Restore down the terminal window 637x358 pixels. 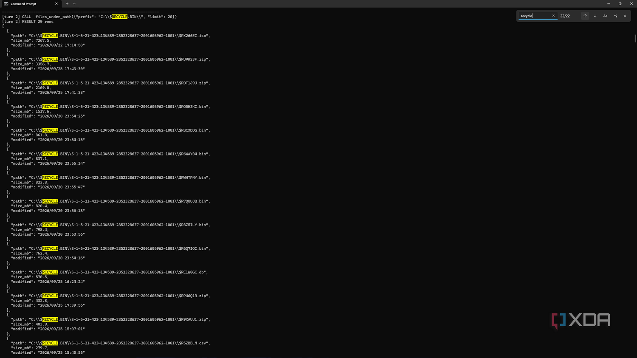[620, 3]
